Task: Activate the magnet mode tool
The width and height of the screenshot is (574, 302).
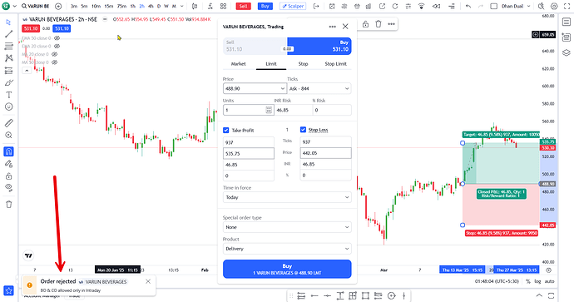Action: (9, 151)
